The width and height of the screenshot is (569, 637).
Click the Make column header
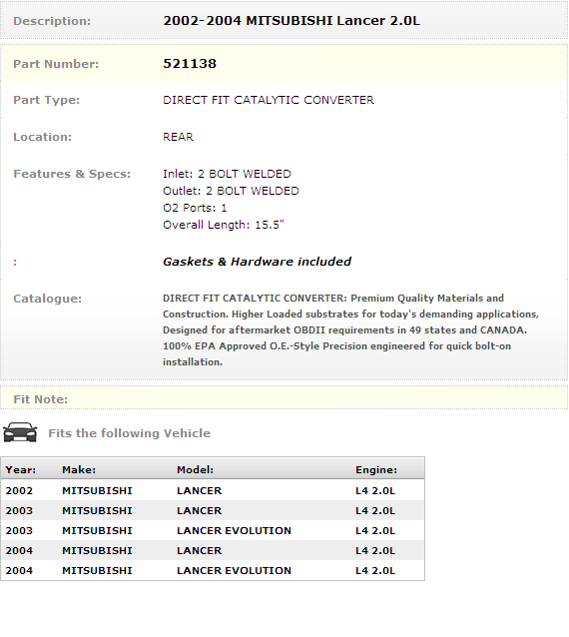pyautogui.click(x=79, y=469)
